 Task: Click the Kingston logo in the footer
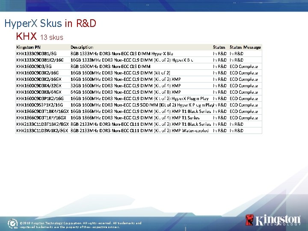click(x=273, y=220)
